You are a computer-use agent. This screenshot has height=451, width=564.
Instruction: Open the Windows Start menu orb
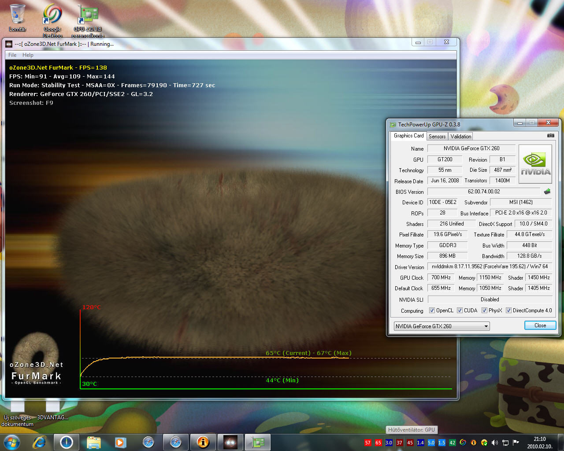point(12,442)
